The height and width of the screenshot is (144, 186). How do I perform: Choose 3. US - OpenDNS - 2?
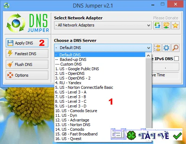pyautogui.click(x=100, y=78)
